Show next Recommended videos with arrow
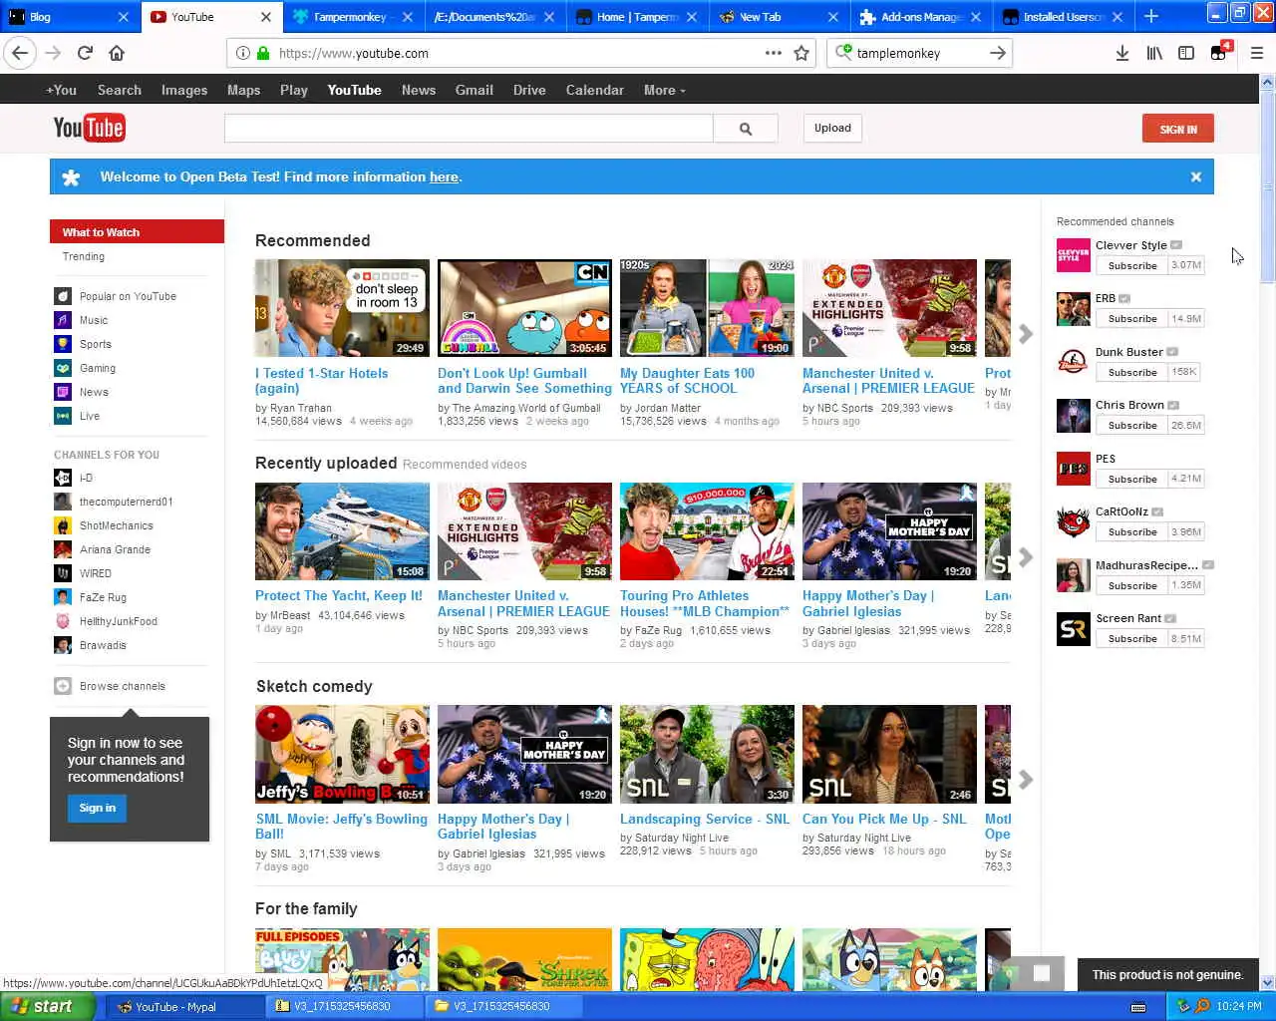Image resolution: width=1276 pixels, height=1021 pixels. [1026, 334]
